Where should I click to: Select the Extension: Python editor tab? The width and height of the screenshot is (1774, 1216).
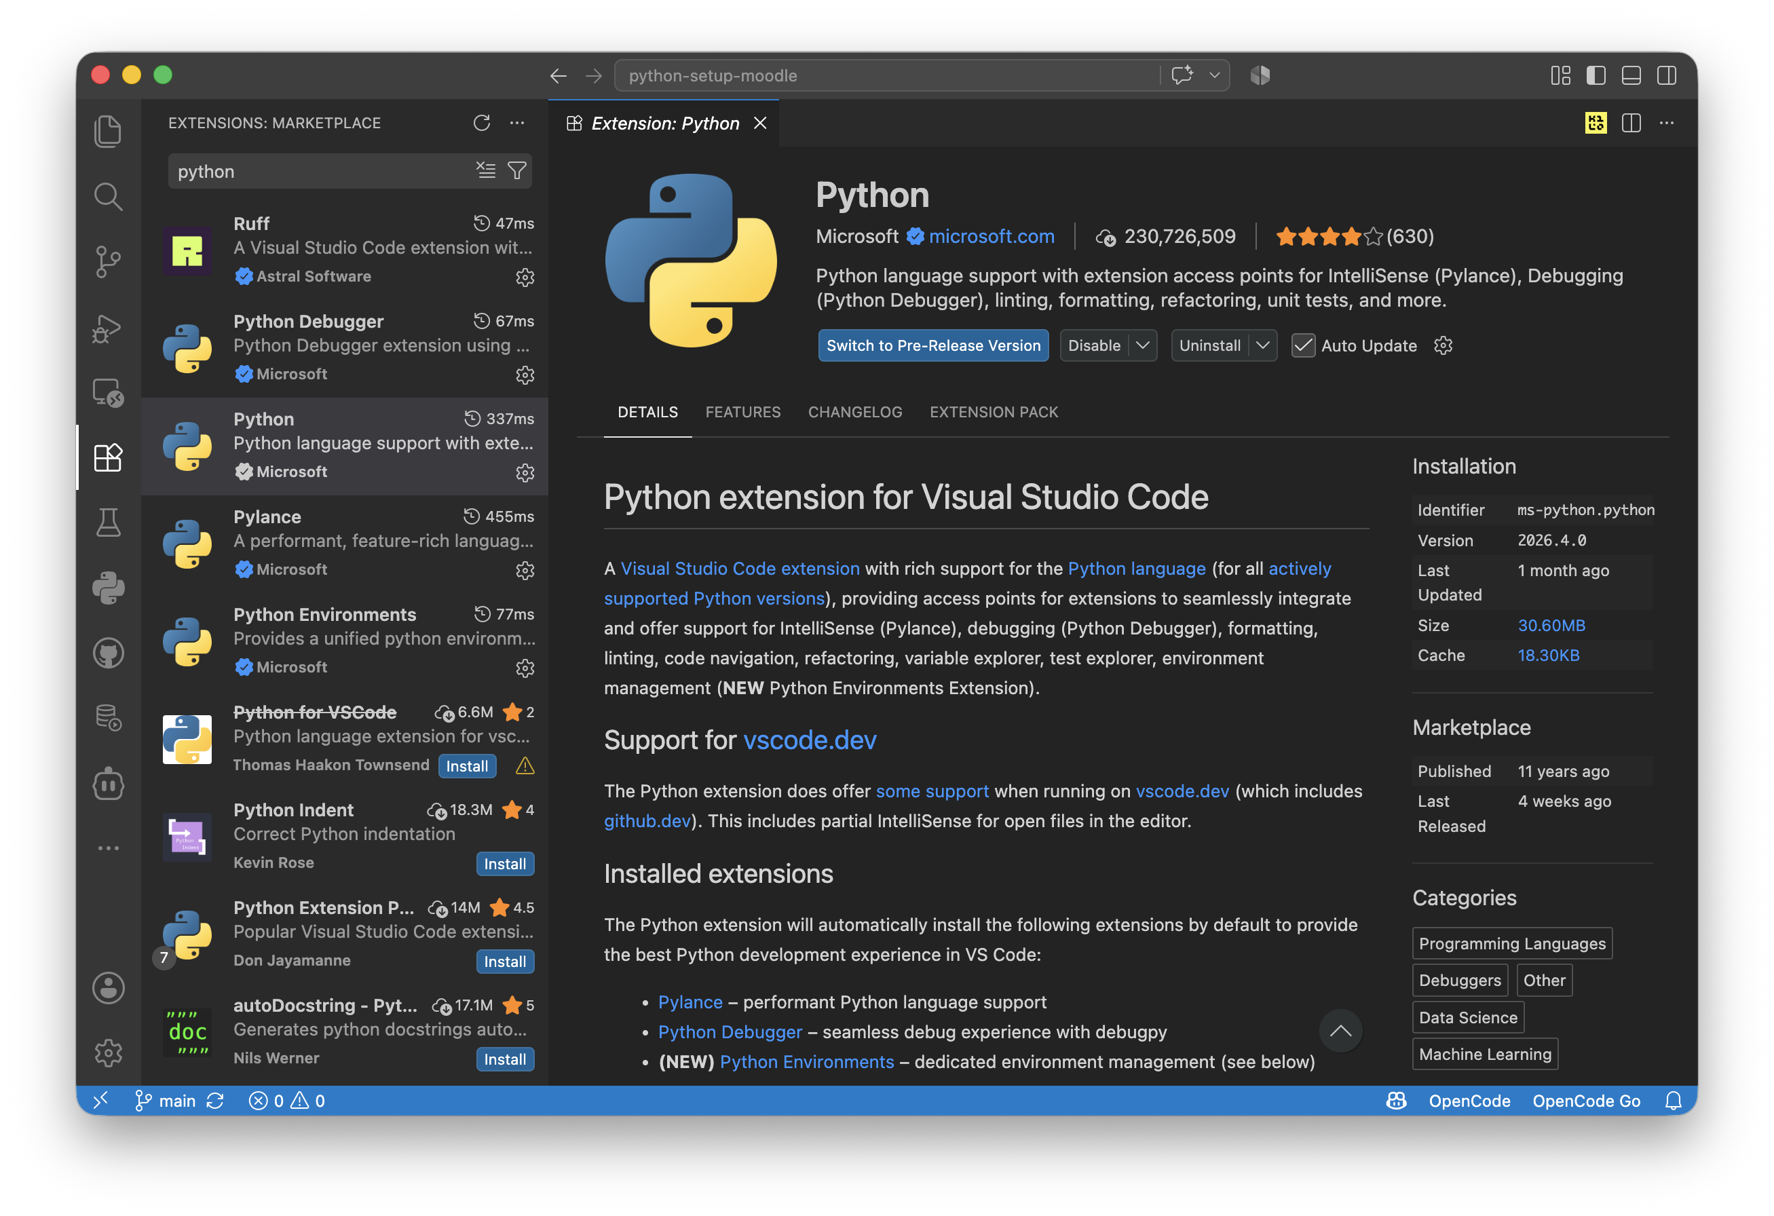click(664, 123)
